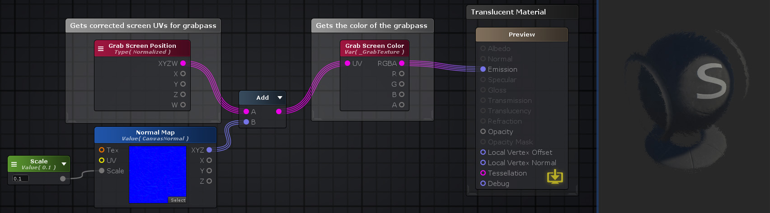Click the Add node output port

pos(279,111)
